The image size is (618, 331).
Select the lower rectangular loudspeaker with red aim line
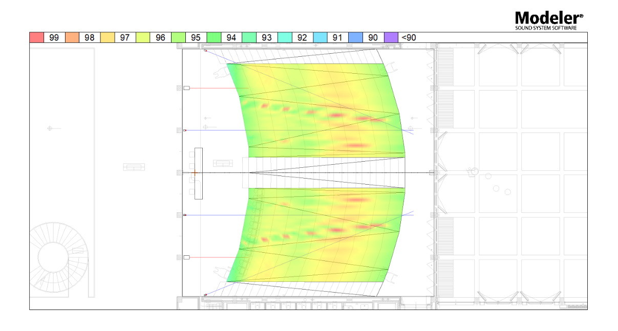pyautogui.click(x=186, y=257)
